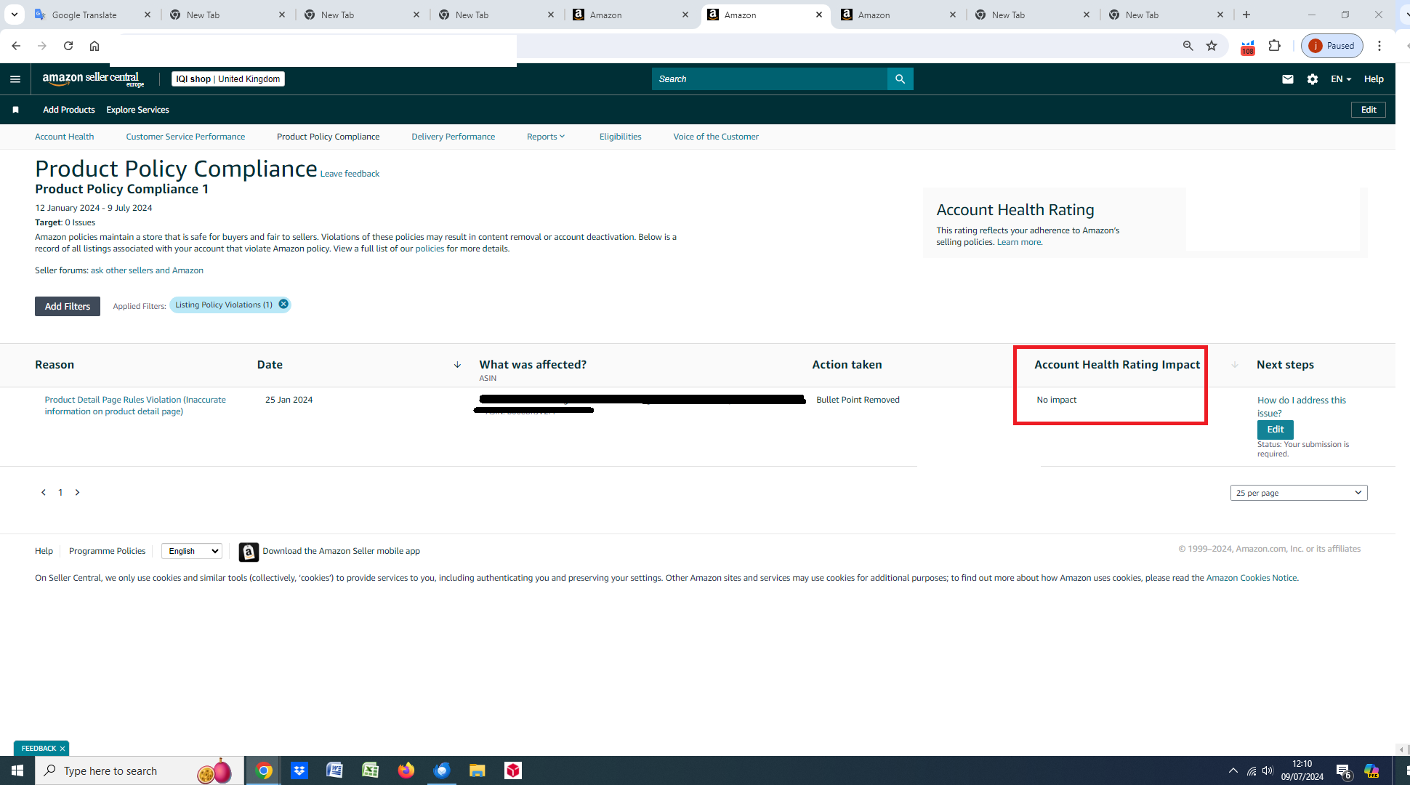Click the browser back arrow
Image resolution: width=1410 pixels, height=785 pixels.
16,46
